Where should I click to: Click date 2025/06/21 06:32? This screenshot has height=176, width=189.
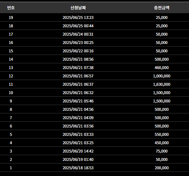(x=78, y=93)
